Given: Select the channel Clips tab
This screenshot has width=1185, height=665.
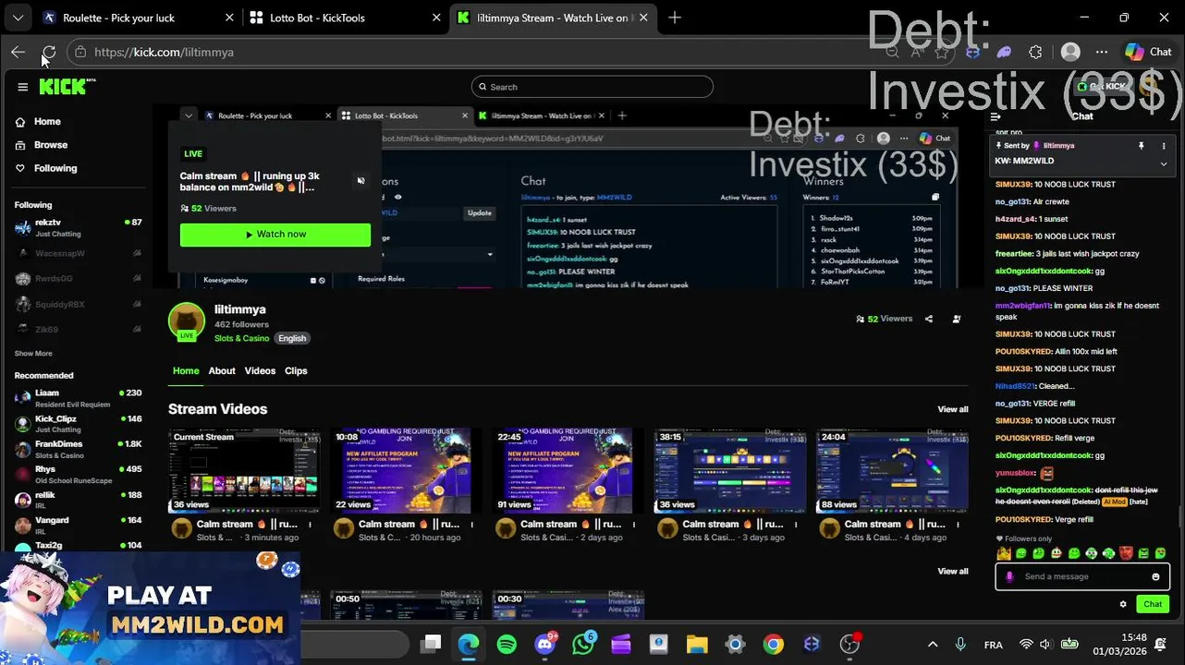Looking at the screenshot, I should pyautogui.click(x=296, y=370).
